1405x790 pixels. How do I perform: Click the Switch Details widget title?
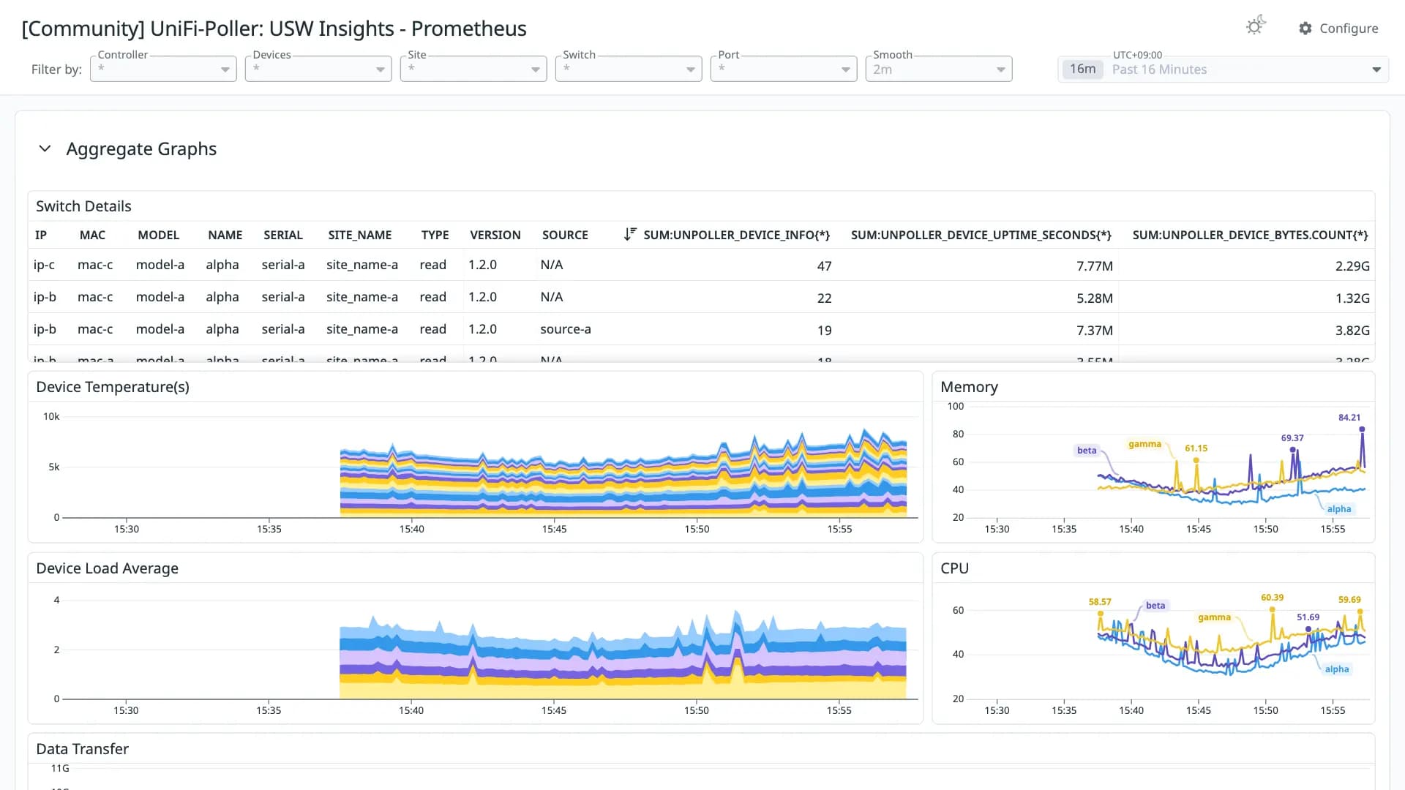[x=83, y=206]
